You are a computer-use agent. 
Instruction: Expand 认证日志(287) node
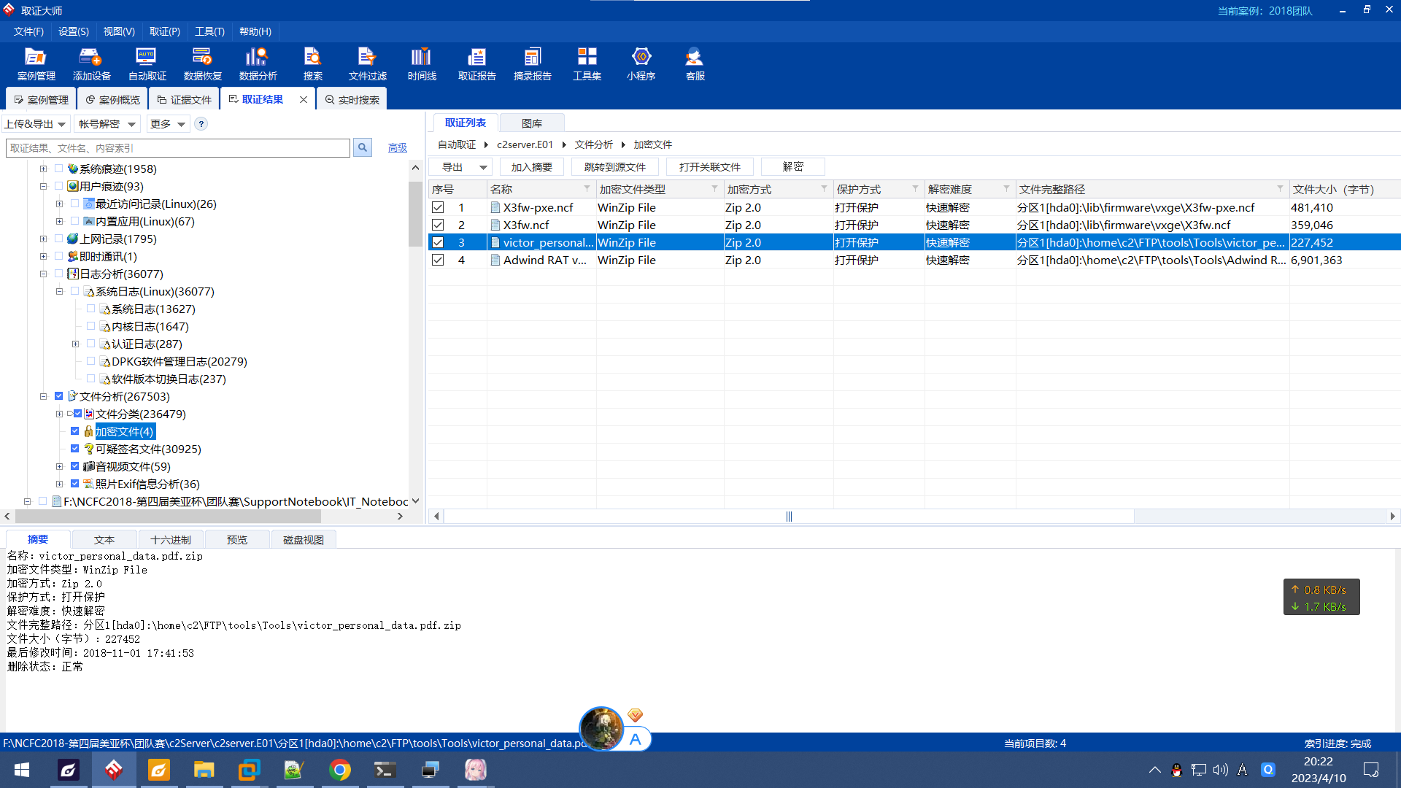[75, 344]
